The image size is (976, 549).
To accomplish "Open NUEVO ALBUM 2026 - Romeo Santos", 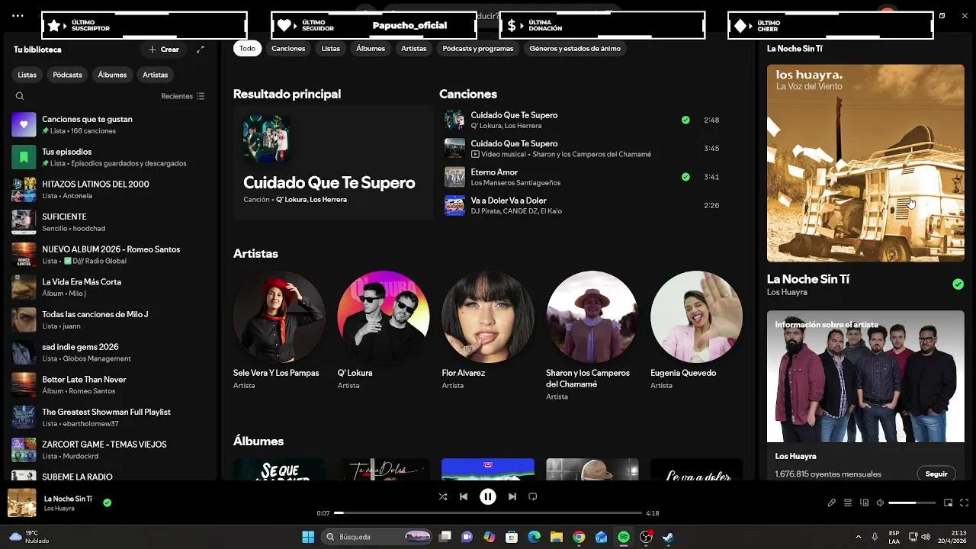I will 111,255.
